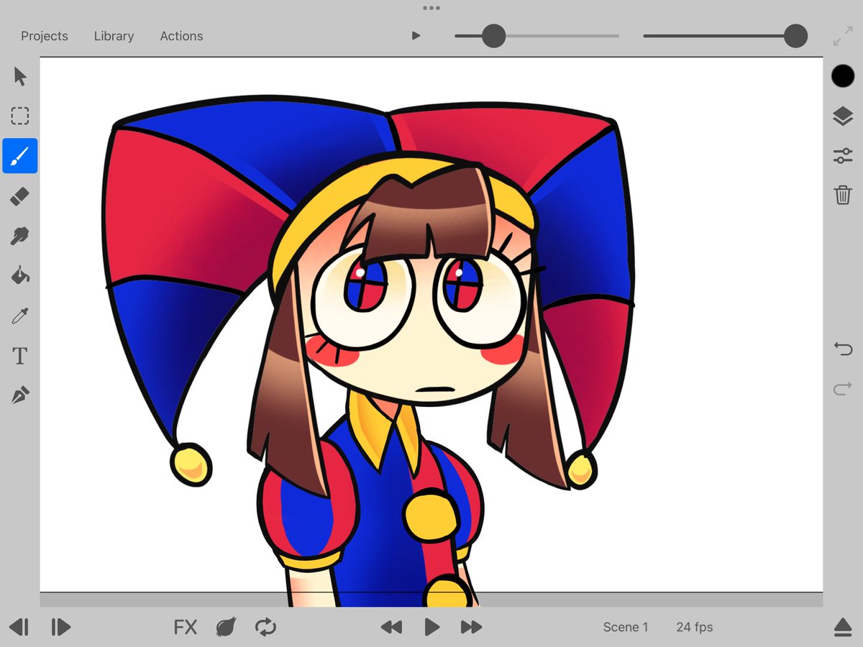Toggle the onion skin icon

[x=226, y=627]
